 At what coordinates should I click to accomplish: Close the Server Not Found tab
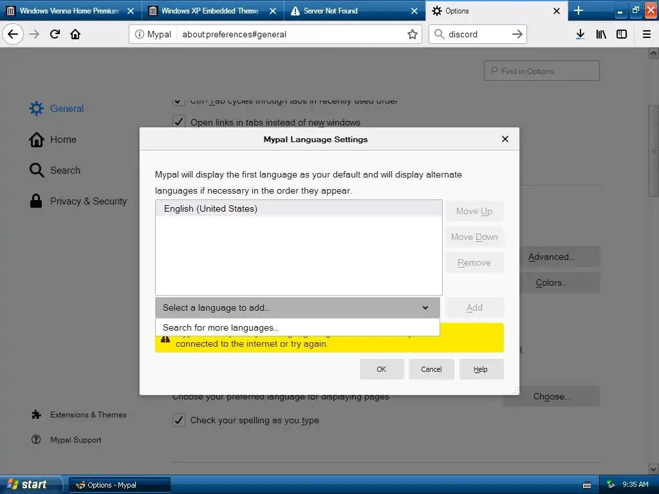[414, 11]
